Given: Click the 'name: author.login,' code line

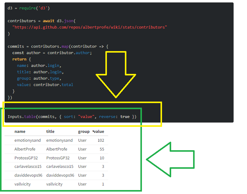Looking at the screenshot, I should pos(39,66).
